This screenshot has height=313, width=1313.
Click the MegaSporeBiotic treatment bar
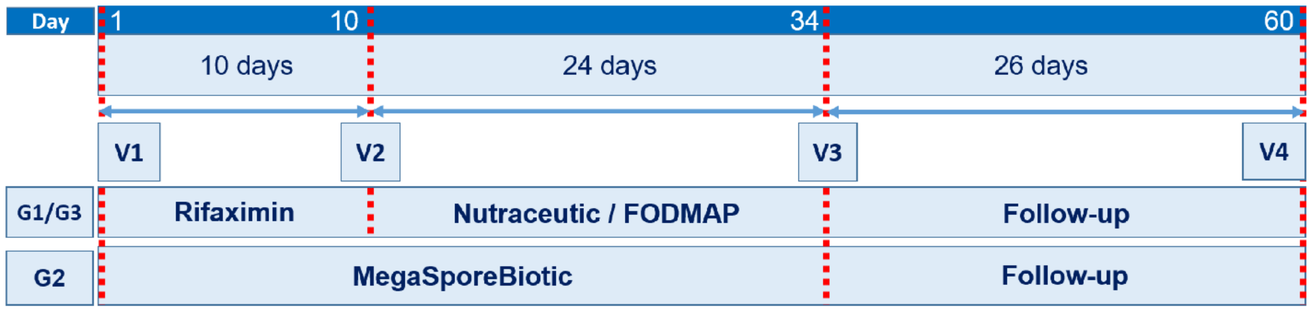463,276
